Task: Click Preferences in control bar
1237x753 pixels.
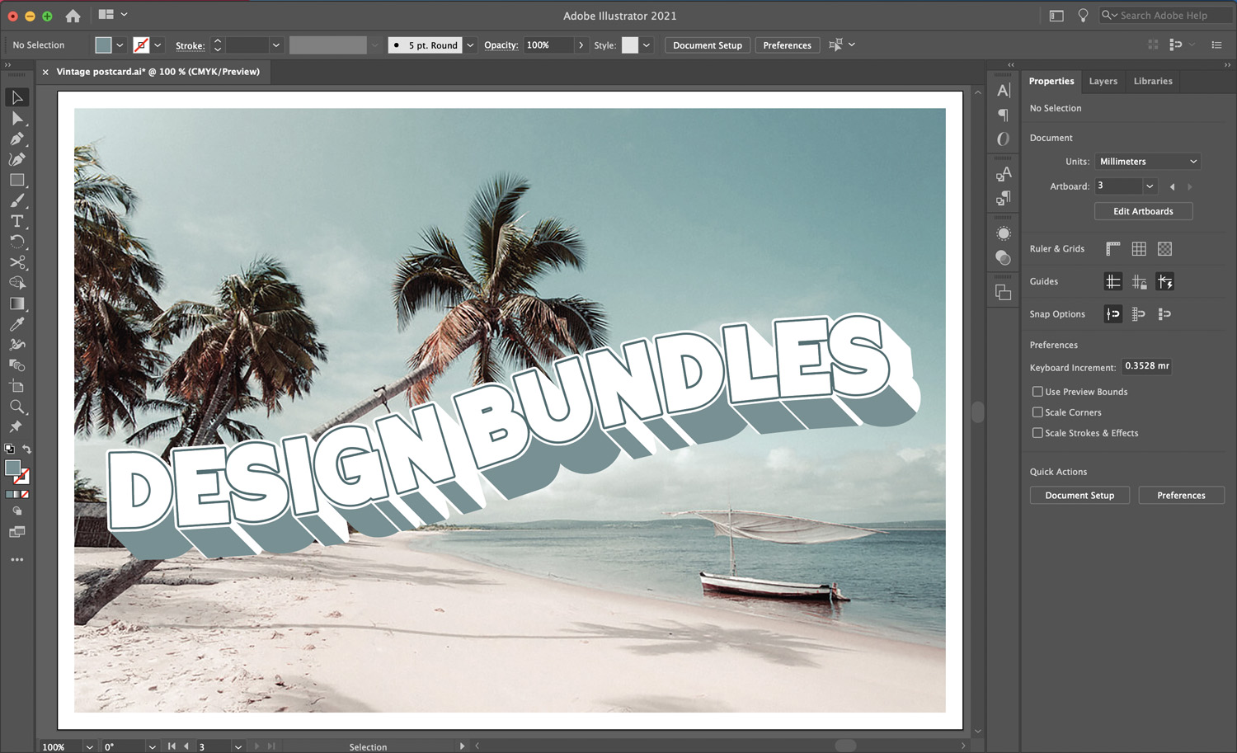Action: coord(787,45)
